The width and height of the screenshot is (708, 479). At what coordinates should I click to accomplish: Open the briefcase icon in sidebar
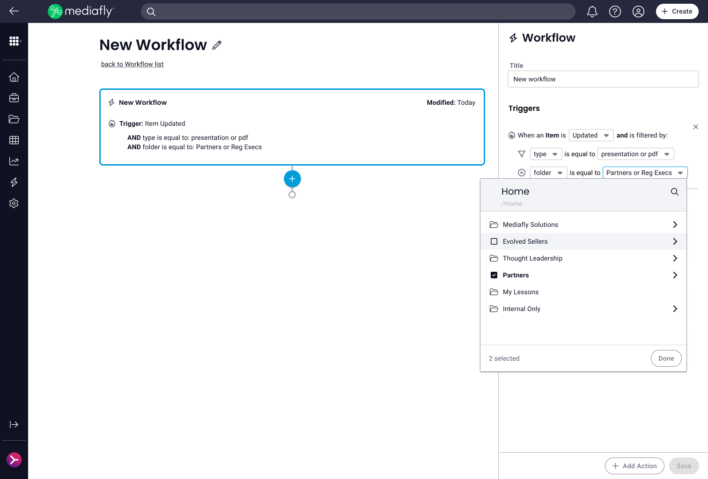14,98
